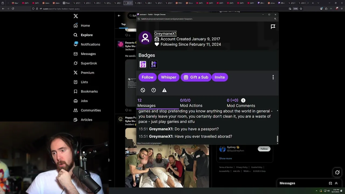The width and height of the screenshot is (345, 194).
Task: Click Happy Pu tweet avatar
Action: click(120, 119)
